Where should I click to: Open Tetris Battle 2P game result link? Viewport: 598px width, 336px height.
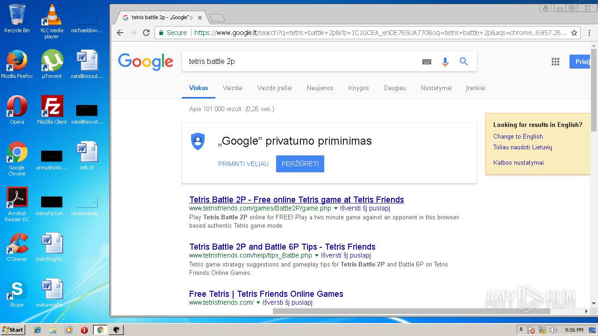pos(297,200)
